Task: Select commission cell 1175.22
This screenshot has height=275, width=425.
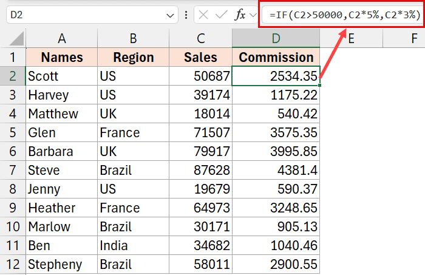Action: [276, 95]
